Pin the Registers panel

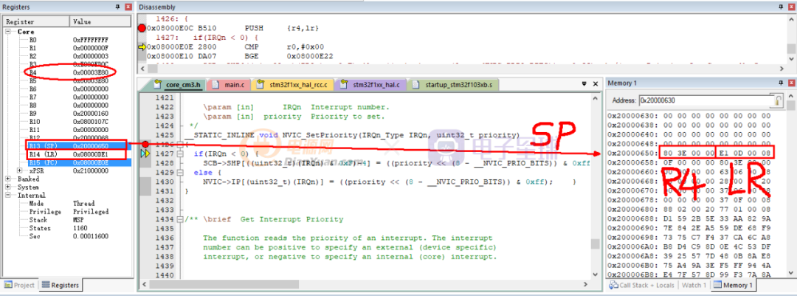117,7
